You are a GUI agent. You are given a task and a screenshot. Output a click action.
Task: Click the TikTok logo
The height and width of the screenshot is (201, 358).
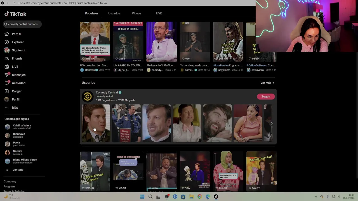click(15, 14)
